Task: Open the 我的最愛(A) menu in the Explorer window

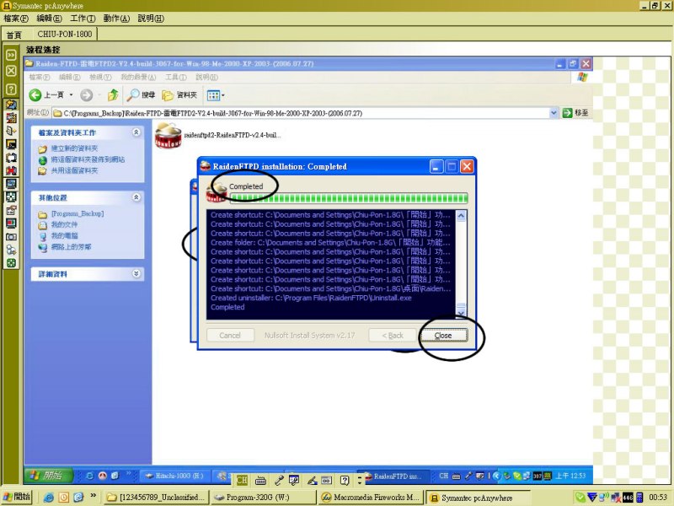Action: [x=138, y=77]
